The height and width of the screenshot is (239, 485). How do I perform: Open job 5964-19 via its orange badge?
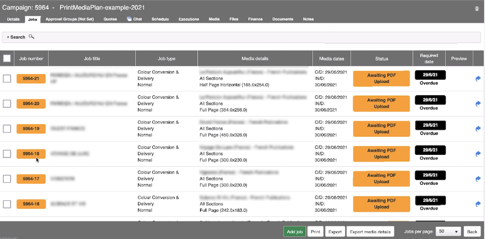click(31, 129)
